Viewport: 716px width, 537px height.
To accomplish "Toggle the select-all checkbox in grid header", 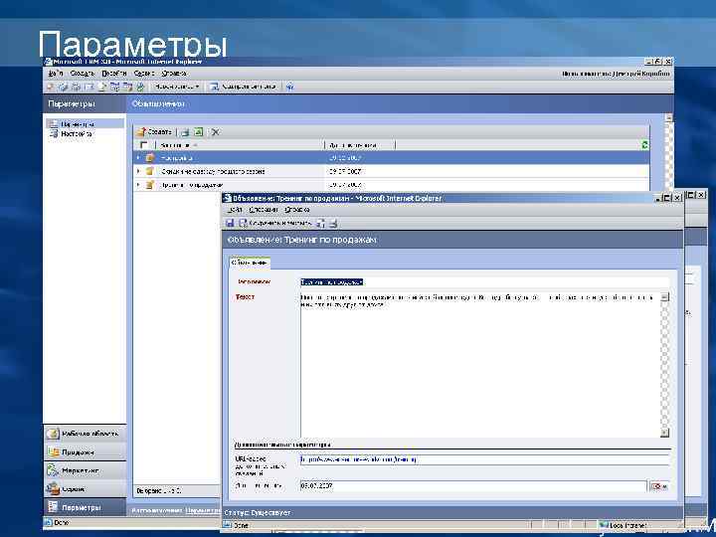I will coord(144,145).
